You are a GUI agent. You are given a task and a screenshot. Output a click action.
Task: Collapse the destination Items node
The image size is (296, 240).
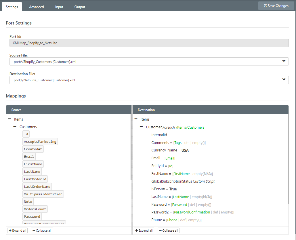[x=136, y=119]
